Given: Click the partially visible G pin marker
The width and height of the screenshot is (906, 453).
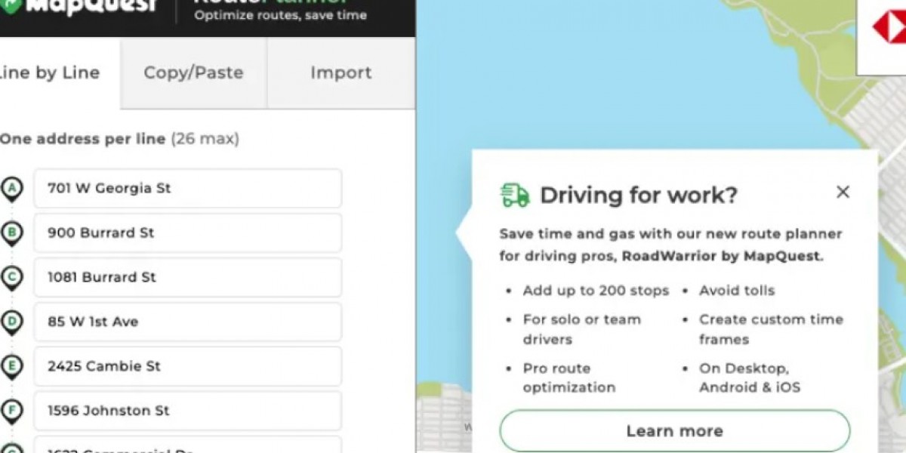Looking at the screenshot, I should [11, 448].
